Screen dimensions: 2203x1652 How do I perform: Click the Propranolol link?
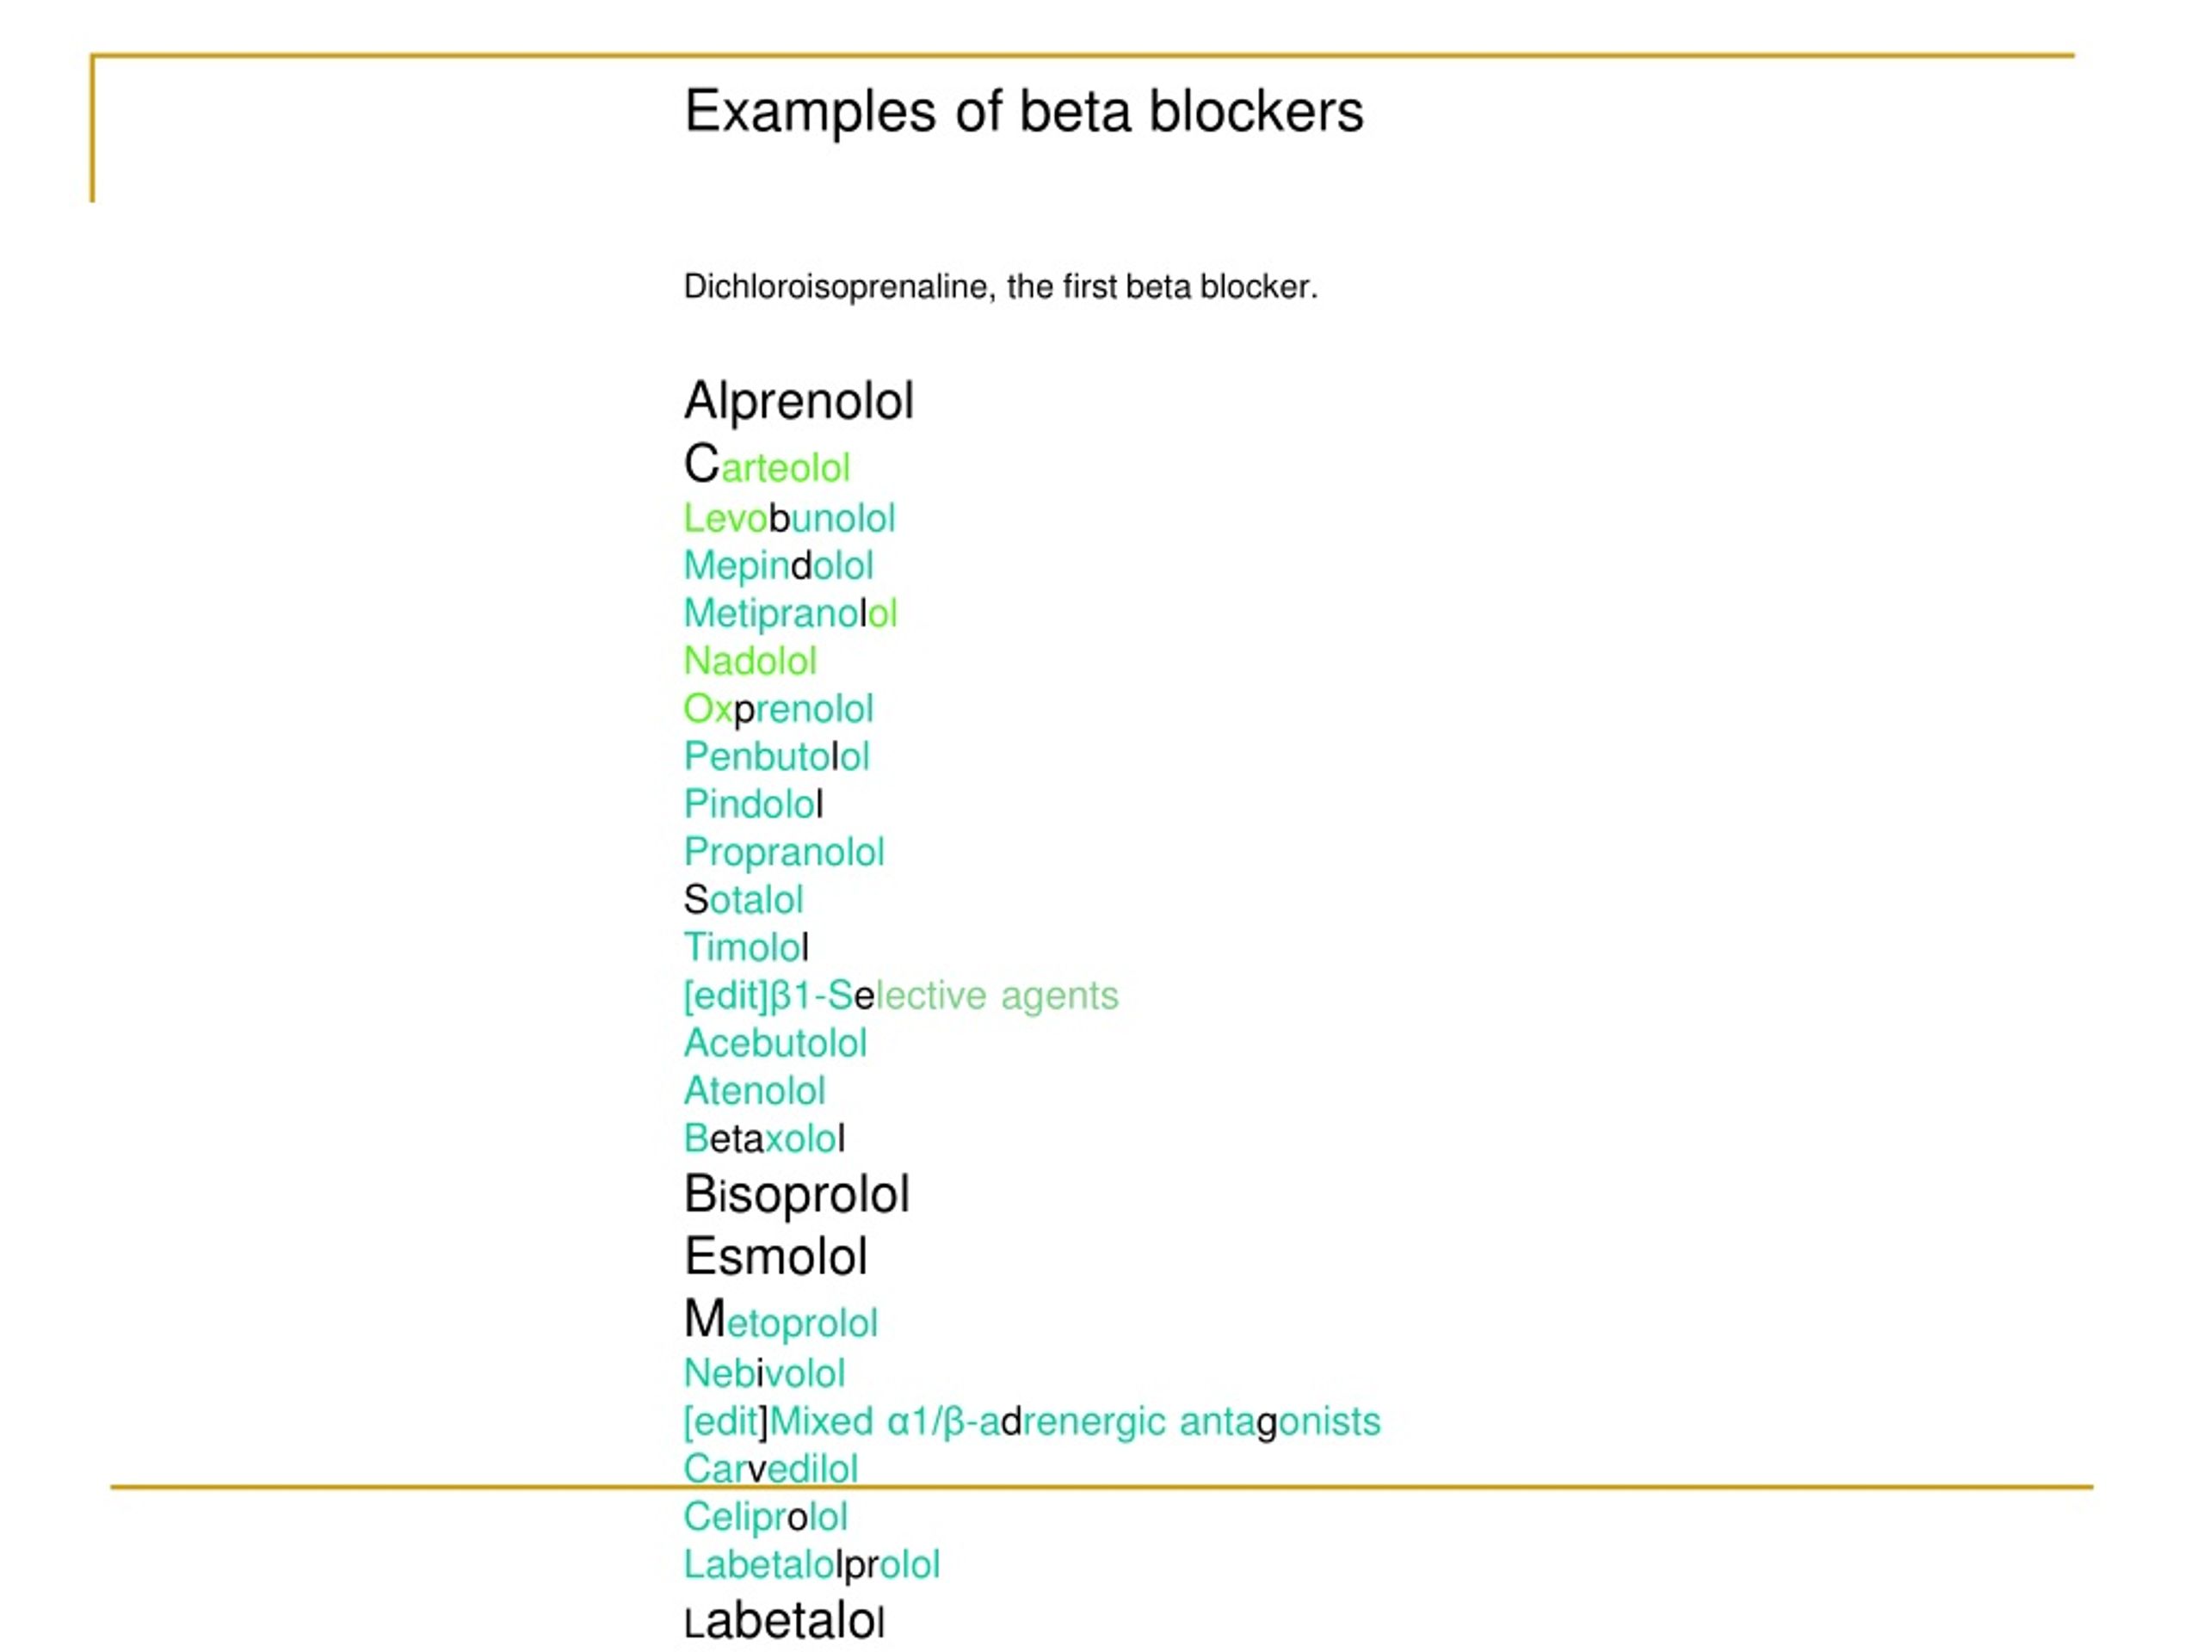(784, 854)
